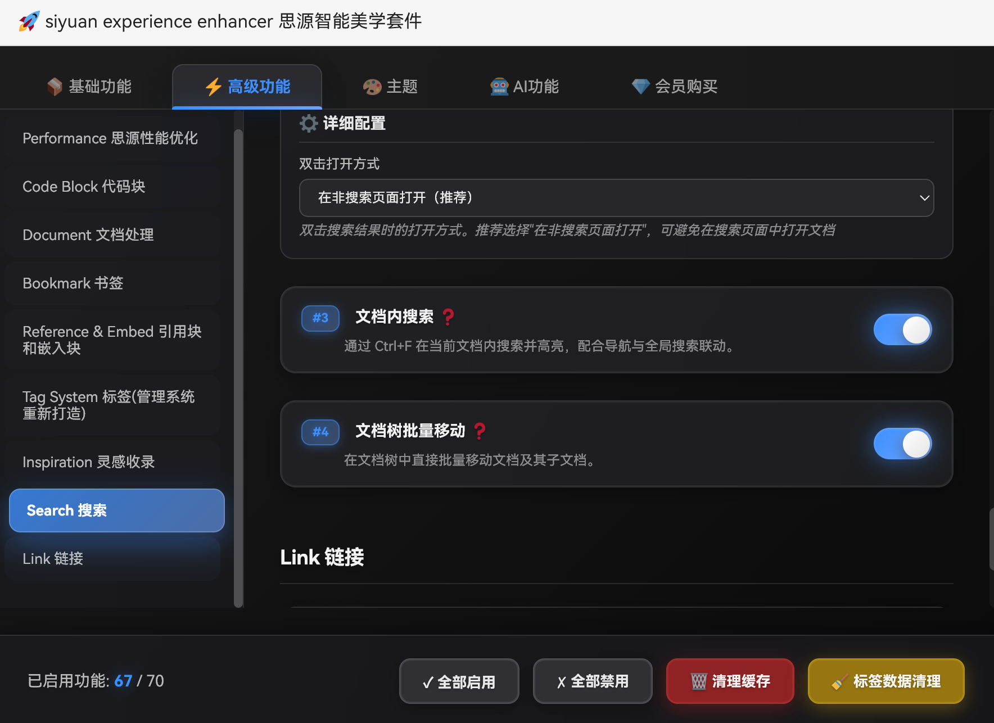
Task: Click the 全部启用 button
Action: pyautogui.click(x=459, y=681)
